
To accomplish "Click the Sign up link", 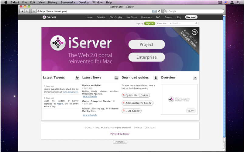I will coord(140,23).
